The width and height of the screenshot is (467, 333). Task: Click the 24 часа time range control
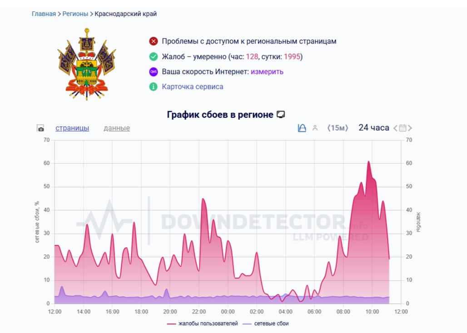click(373, 128)
